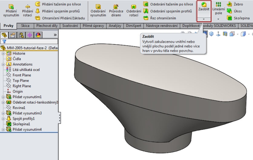Switch to the DimXpert tab
The width and height of the screenshot is (253, 160).
(134, 26)
